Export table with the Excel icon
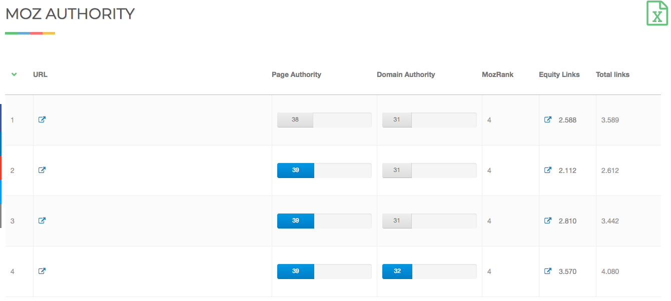The height and width of the screenshot is (301, 671). (x=657, y=13)
